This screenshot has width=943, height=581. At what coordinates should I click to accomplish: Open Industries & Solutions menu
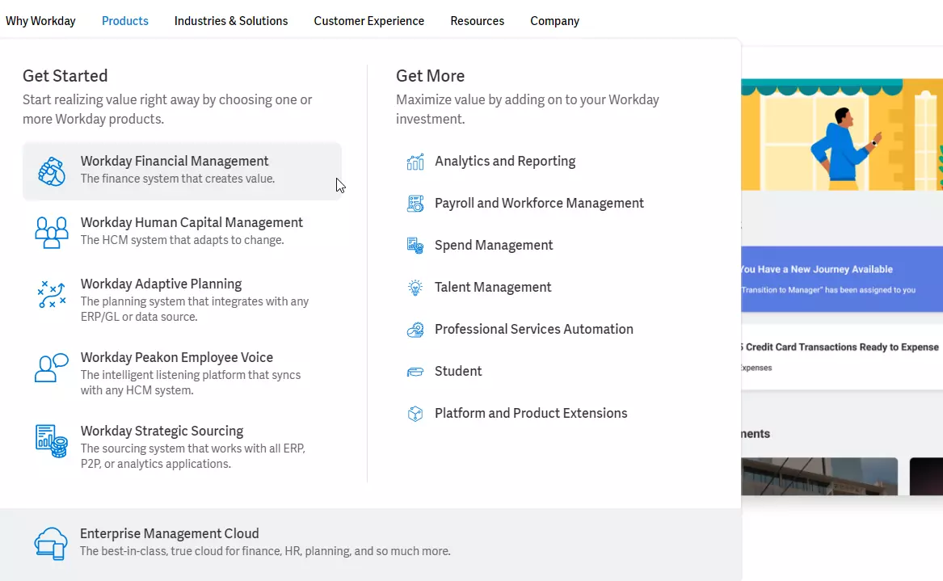231,21
